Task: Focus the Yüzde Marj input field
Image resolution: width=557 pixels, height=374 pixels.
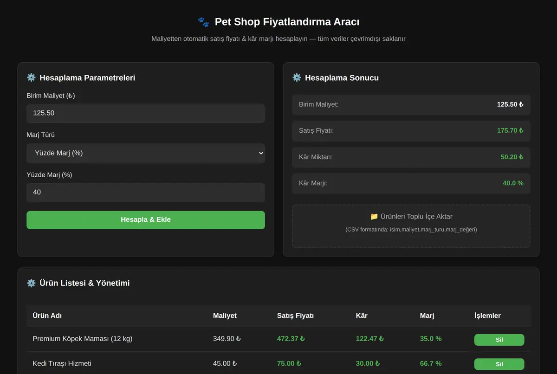Action: click(146, 192)
